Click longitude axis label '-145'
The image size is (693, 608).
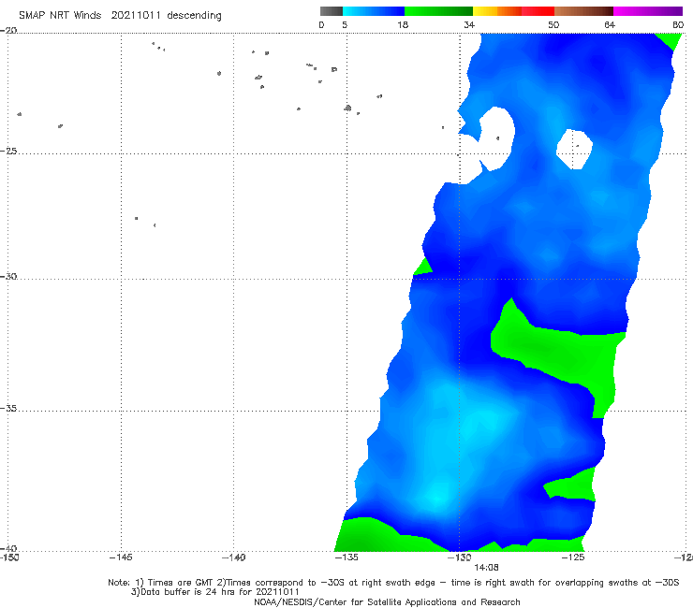click(x=121, y=557)
